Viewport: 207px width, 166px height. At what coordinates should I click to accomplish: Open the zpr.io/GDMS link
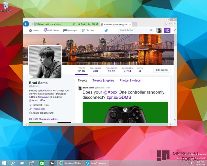click(x=119, y=97)
